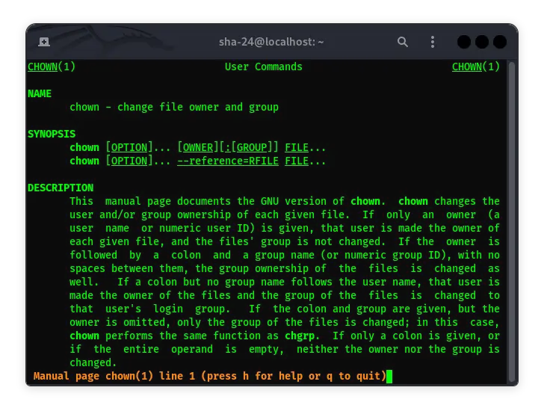
Task: Click the SYNOPSIS section heading
Action: point(52,134)
